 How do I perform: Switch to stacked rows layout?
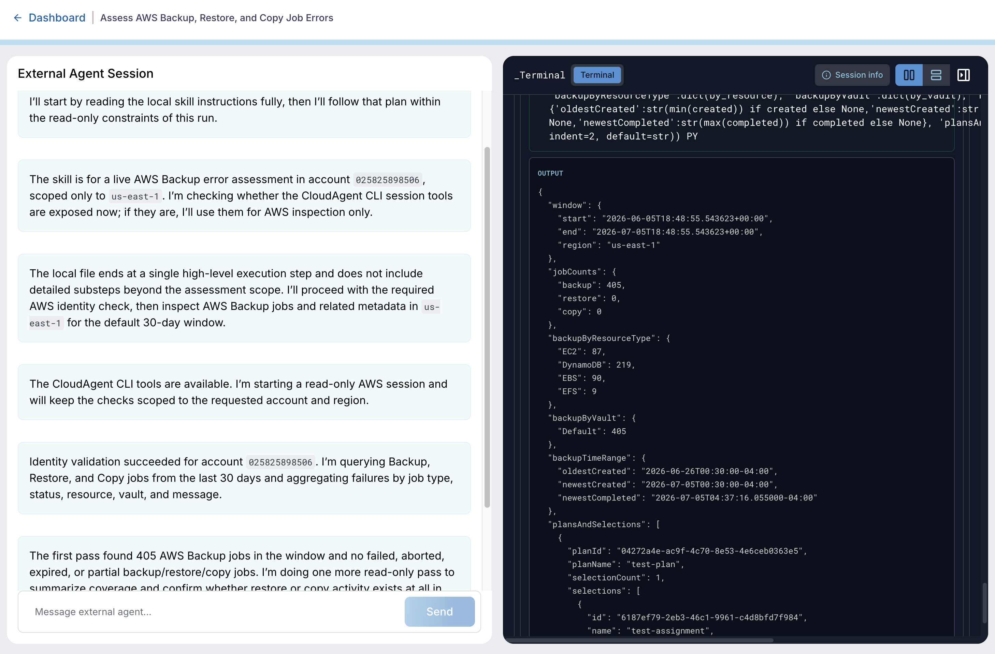pyautogui.click(x=936, y=75)
